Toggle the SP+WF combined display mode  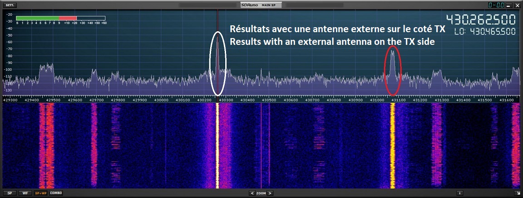pos(40,193)
